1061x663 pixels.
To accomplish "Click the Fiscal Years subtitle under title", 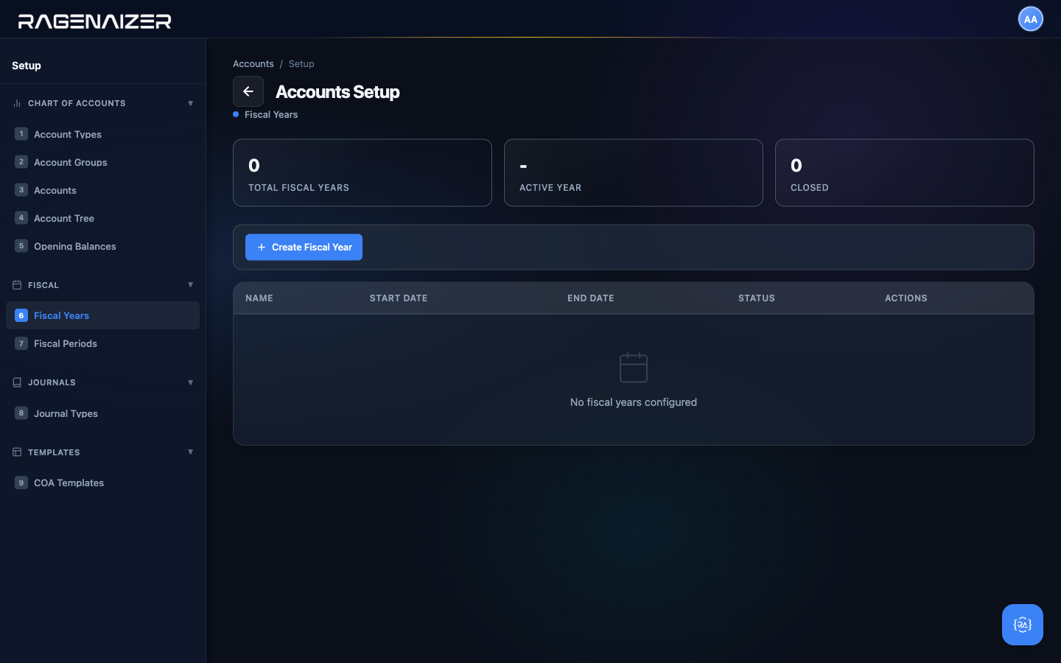I will tap(271, 115).
